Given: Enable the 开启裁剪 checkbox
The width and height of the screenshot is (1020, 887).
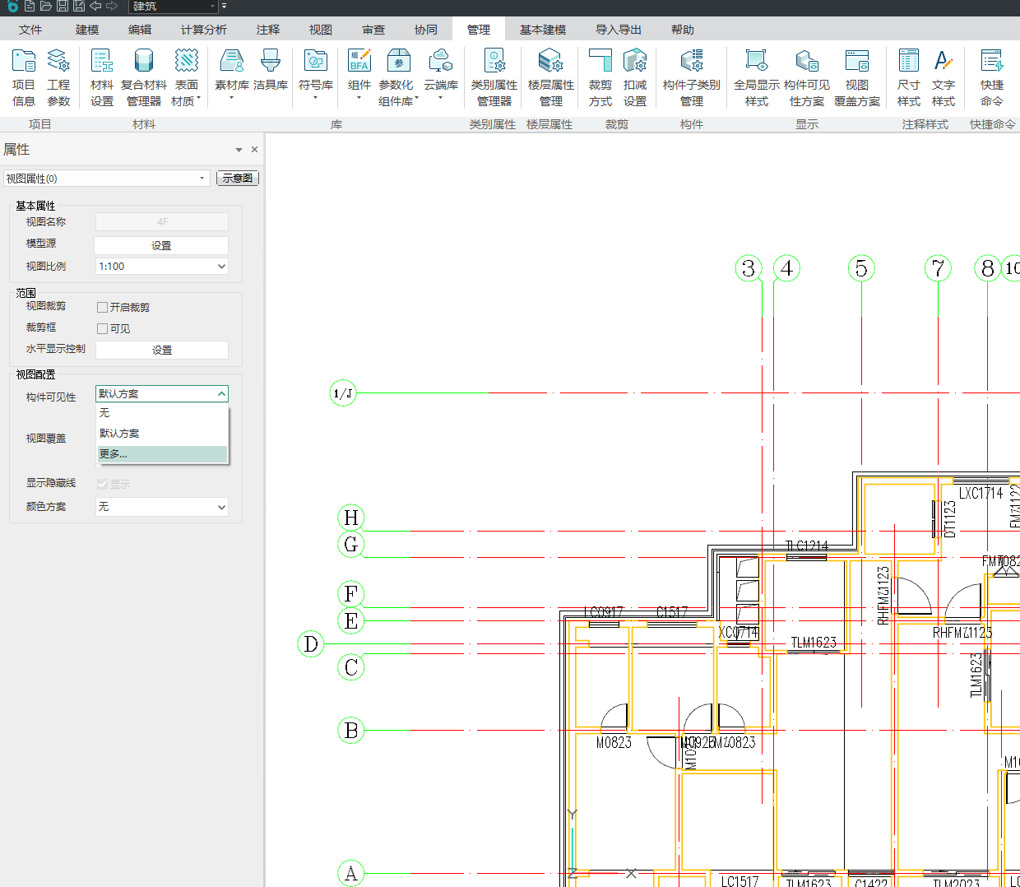Looking at the screenshot, I should [103, 308].
